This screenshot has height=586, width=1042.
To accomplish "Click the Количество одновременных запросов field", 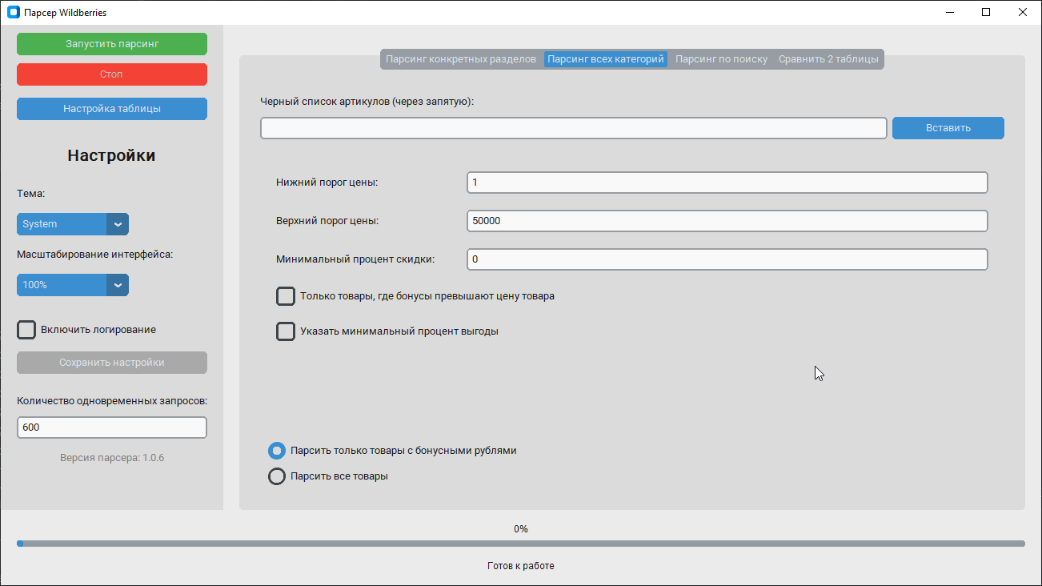I will pos(112,427).
